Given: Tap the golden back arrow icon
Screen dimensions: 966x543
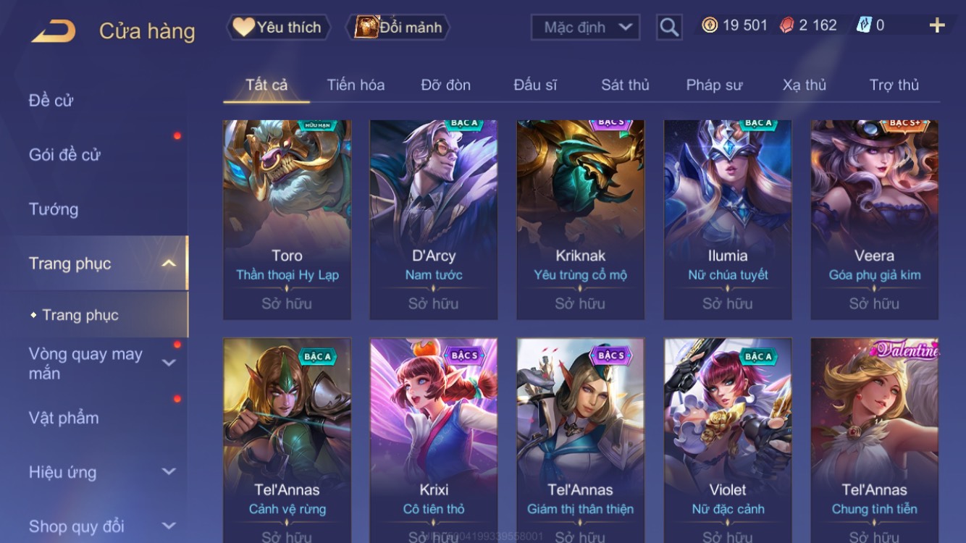Looking at the screenshot, I should click(x=53, y=31).
